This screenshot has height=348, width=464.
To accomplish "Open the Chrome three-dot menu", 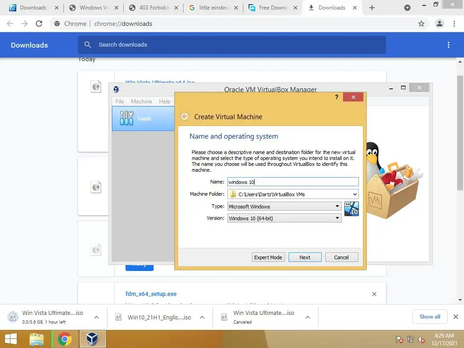I will pyautogui.click(x=454, y=24).
